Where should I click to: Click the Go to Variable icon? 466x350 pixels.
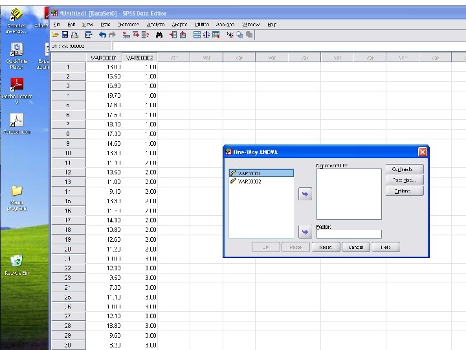pyautogui.click(x=136, y=35)
